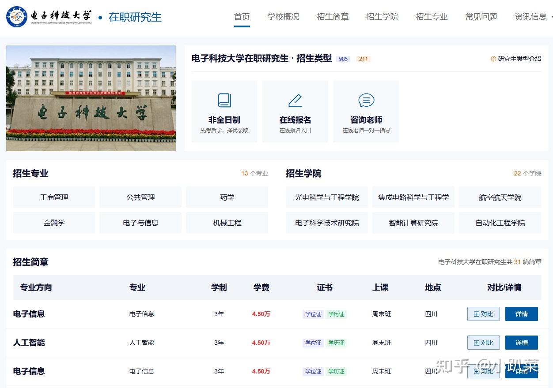
Task: Select the 在线报名 enrollment card
Action: [295, 112]
